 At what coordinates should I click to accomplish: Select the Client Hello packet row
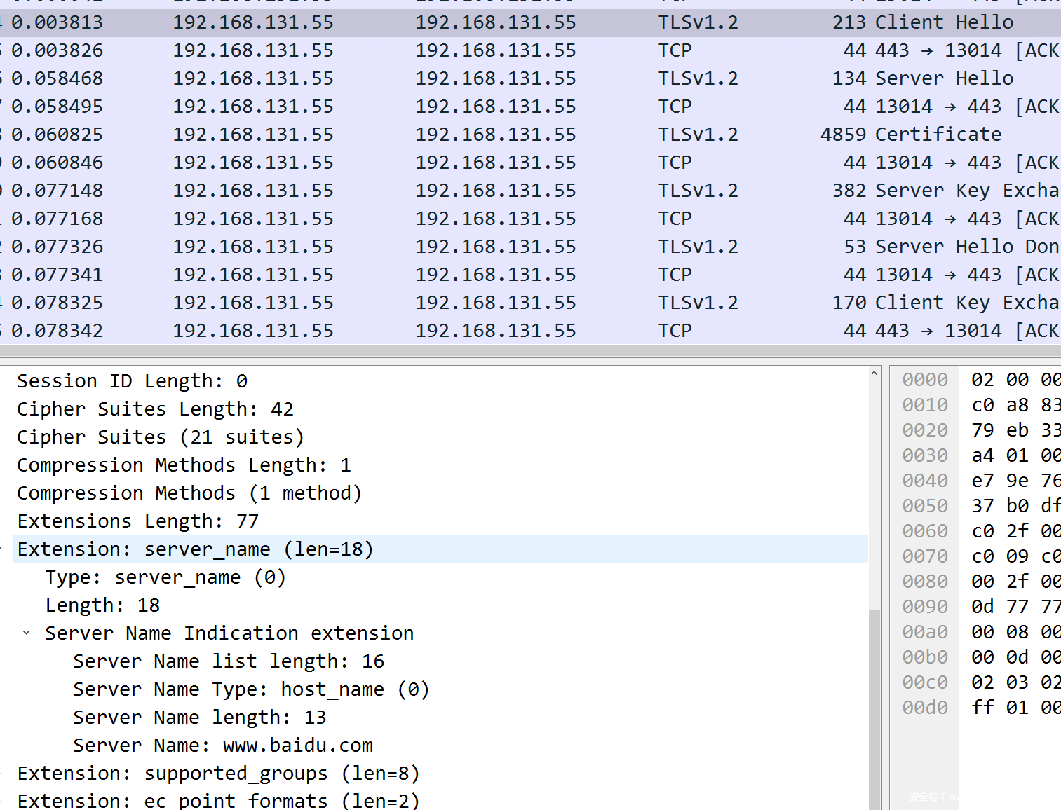[x=491, y=22]
